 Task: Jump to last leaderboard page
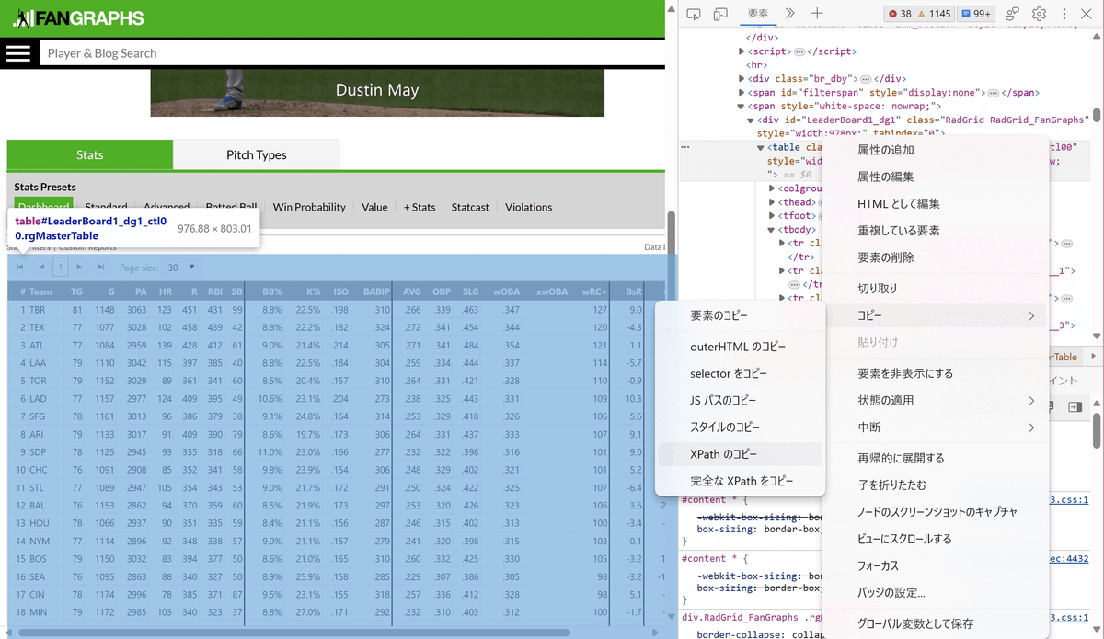coord(101,268)
